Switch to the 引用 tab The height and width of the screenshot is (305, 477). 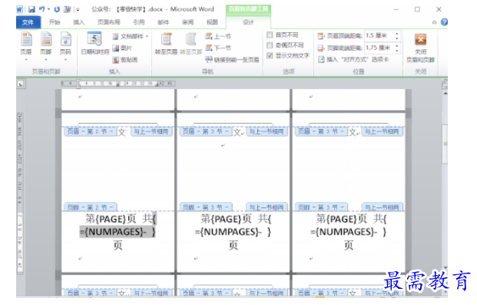pos(139,22)
